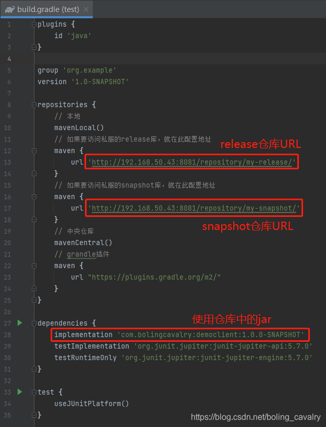This screenshot has height=427, width=326.
Task: Click the comment on line 11 about release库
Action: pyautogui.click(x=132, y=139)
